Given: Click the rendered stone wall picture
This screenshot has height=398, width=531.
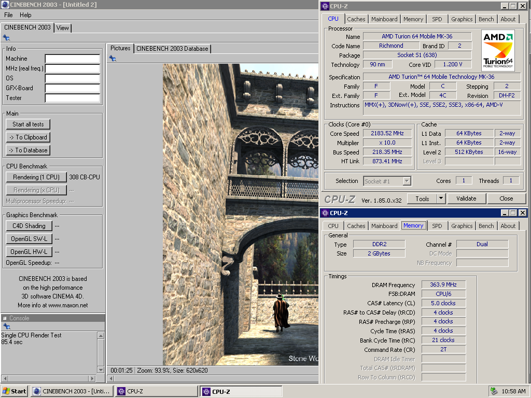Looking at the screenshot, I should [241, 215].
